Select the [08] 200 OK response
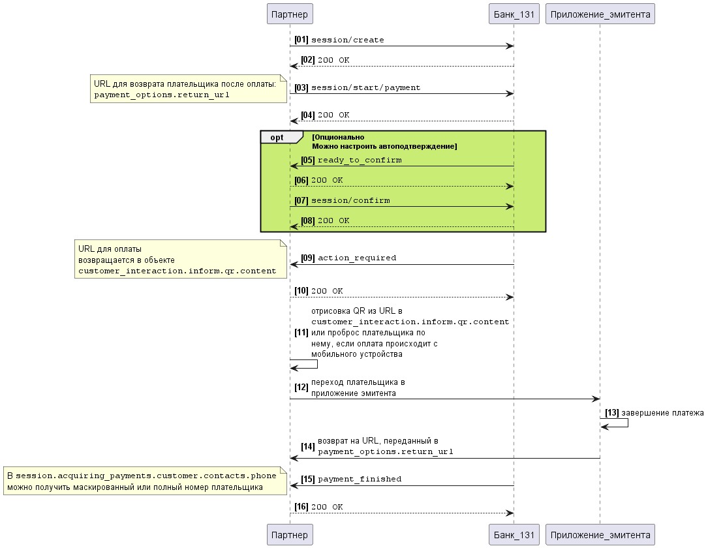708x548 pixels. pyautogui.click(x=325, y=221)
